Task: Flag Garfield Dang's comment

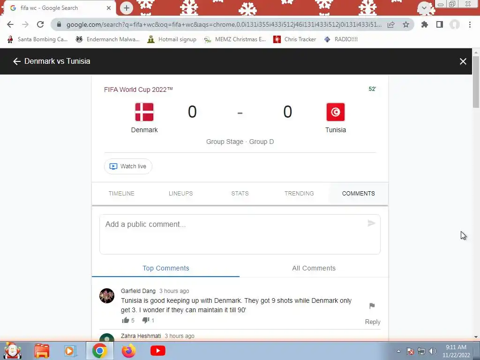Action: tap(372, 306)
